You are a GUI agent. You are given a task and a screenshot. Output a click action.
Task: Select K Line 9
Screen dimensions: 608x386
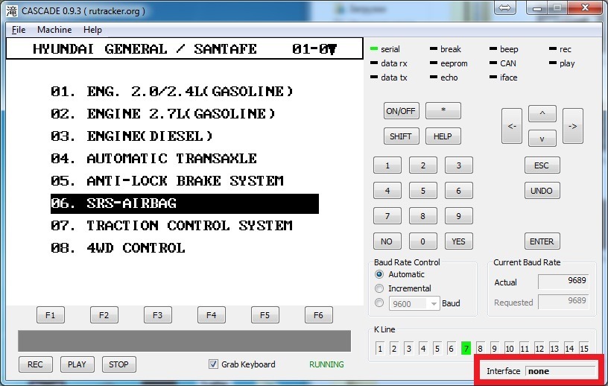[x=495, y=349]
